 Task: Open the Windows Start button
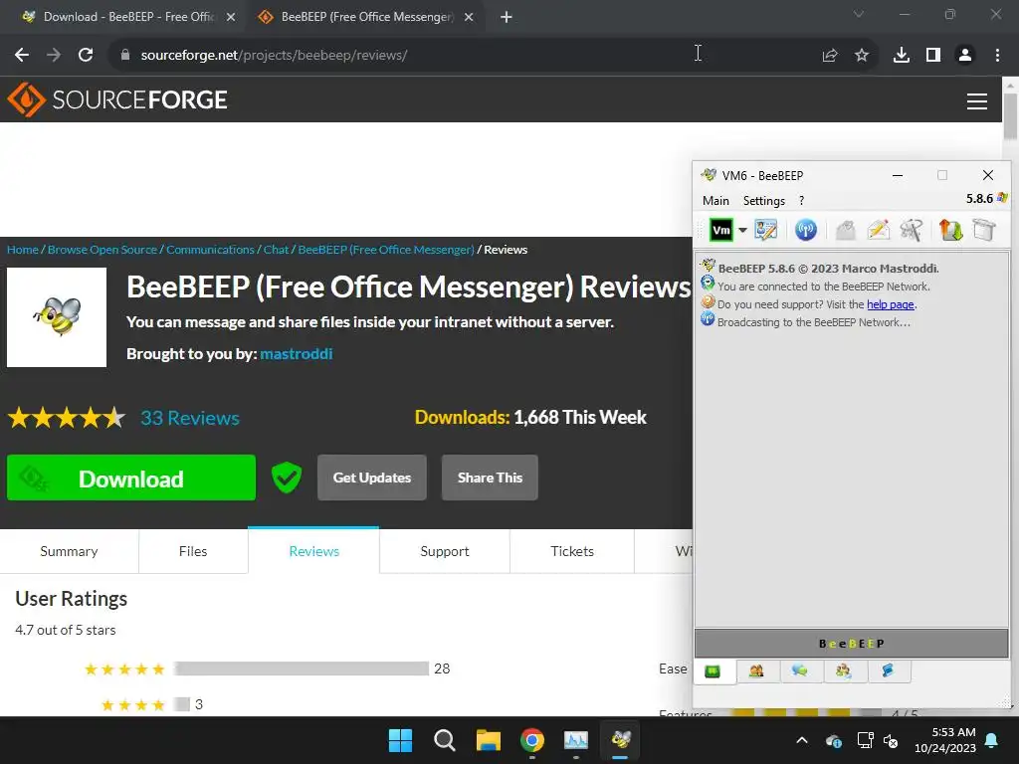[400, 740]
